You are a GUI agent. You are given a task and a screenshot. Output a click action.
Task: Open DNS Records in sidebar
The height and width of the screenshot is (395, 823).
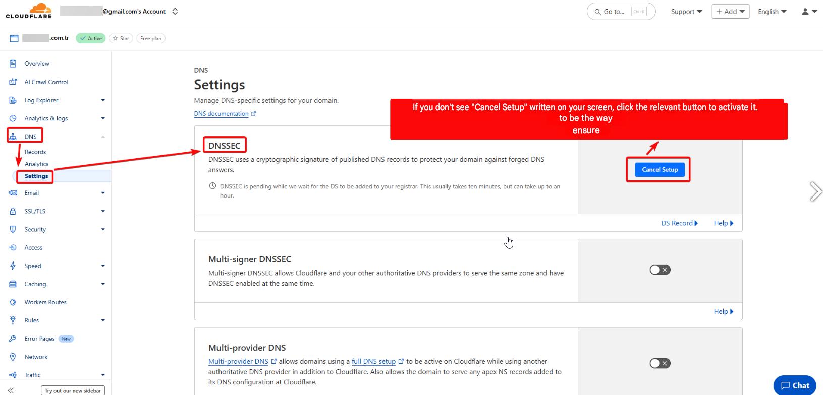35,152
